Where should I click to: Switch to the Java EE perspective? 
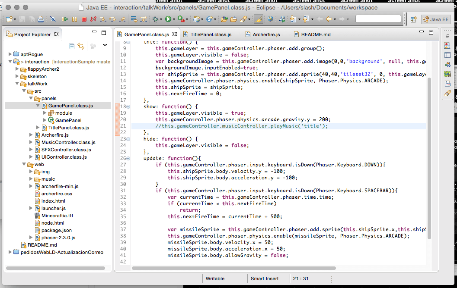click(436, 19)
